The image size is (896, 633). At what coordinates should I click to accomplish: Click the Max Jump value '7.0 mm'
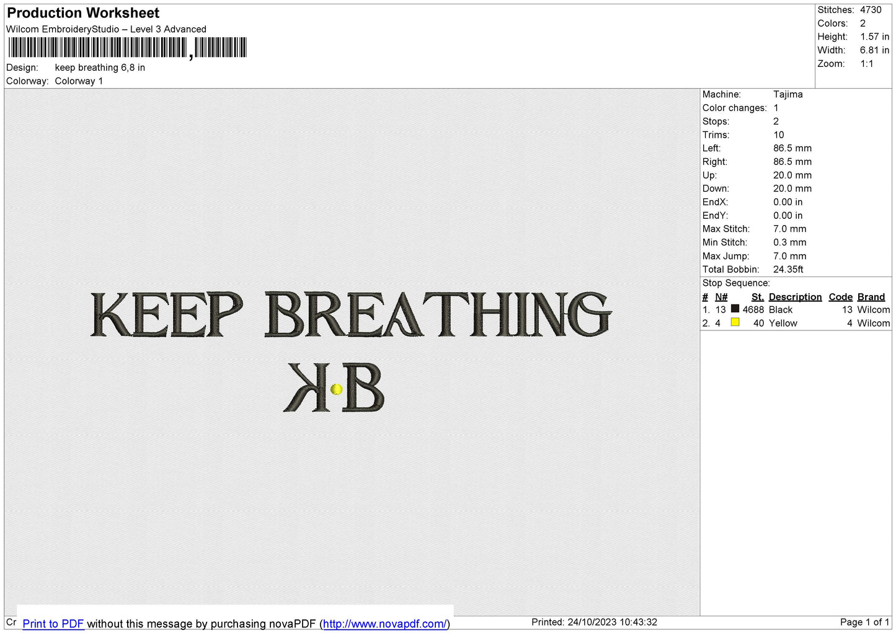click(x=789, y=256)
